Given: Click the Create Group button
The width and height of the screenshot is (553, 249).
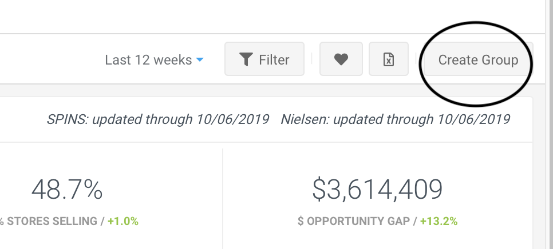Looking at the screenshot, I should (478, 59).
